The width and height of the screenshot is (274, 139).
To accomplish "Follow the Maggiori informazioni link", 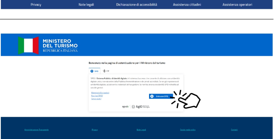I will [100, 93].
